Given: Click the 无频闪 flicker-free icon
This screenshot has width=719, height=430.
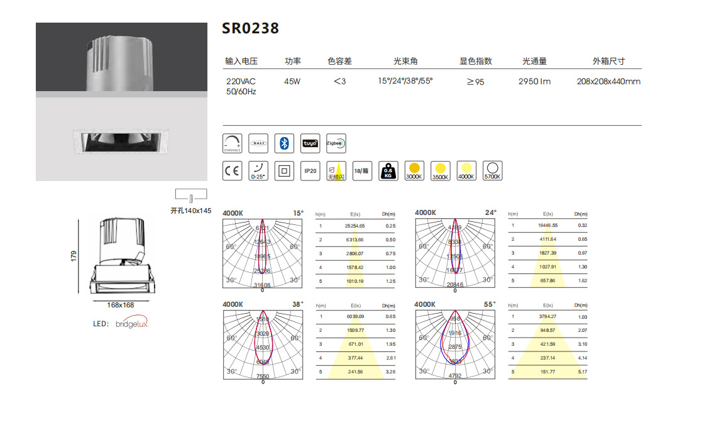Looking at the screenshot, I should tap(336, 170).
